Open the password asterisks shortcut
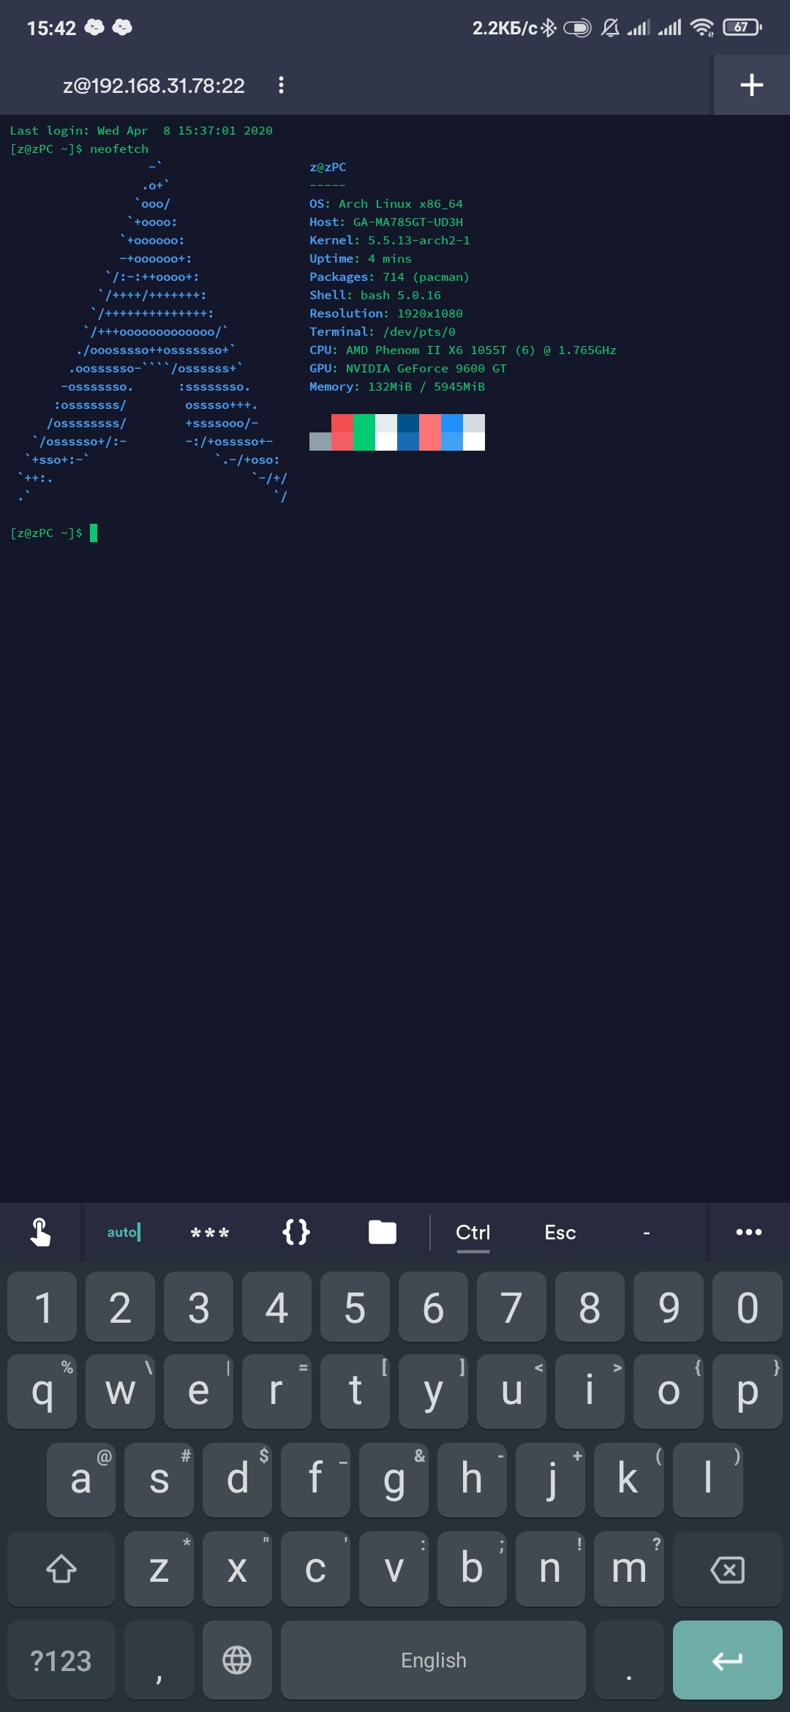 coord(209,1233)
